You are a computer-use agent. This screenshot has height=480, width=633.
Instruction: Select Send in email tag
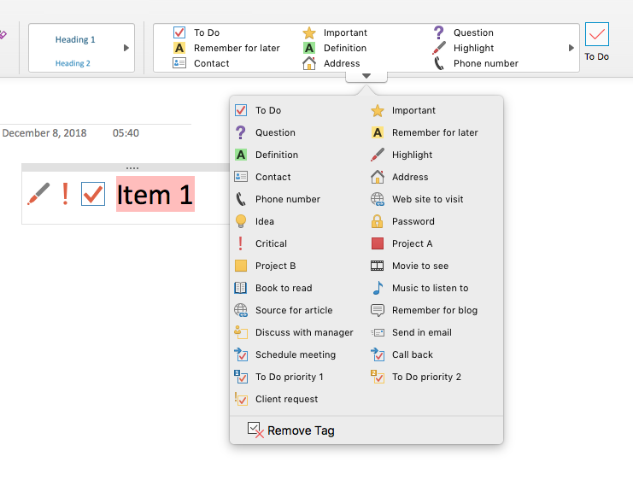[x=412, y=332]
